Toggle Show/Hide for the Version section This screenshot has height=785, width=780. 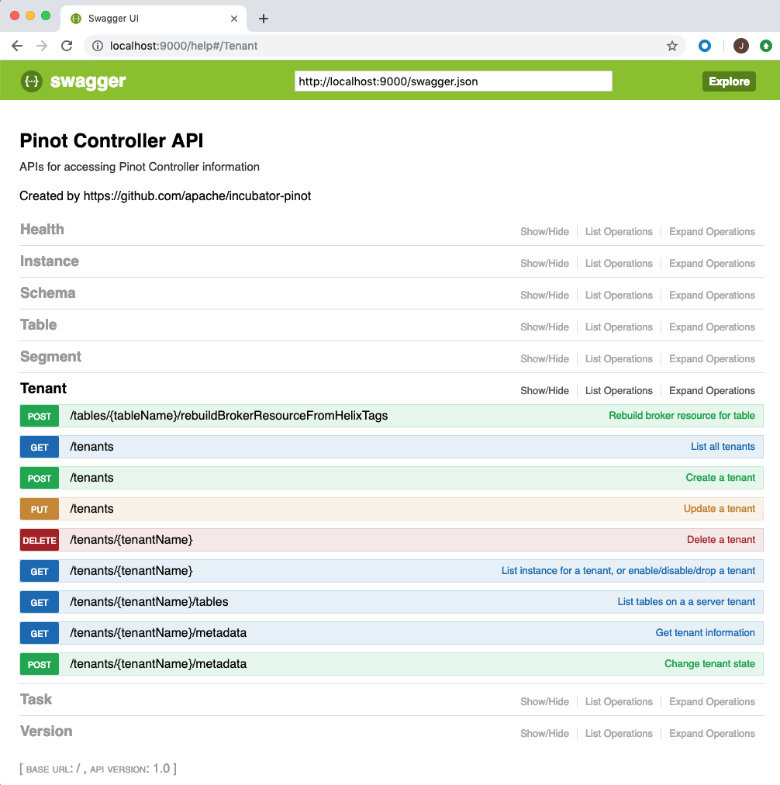click(544, 733)
